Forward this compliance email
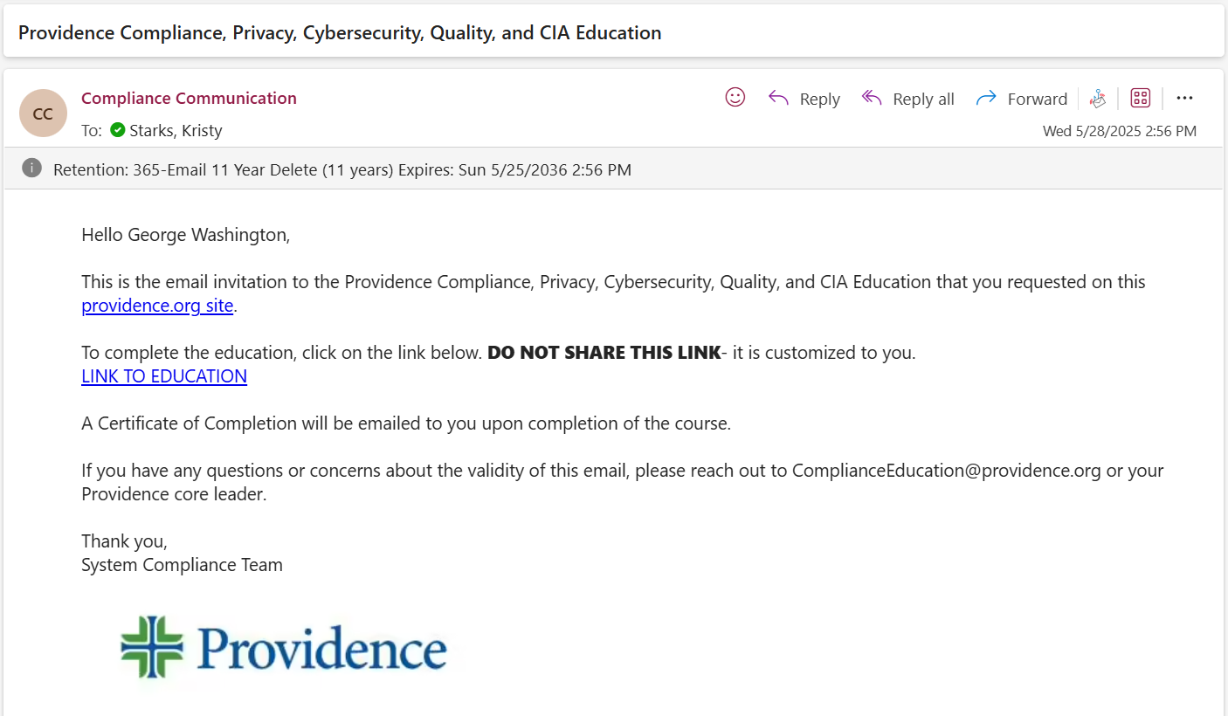 [1021, 99]
